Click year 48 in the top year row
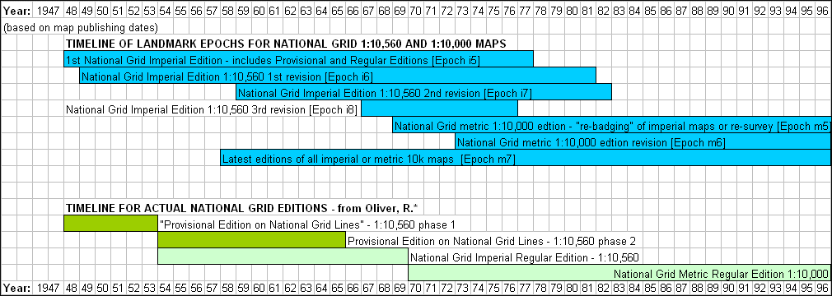This screenshot has height=296, width=832. (x=72, y=10)
